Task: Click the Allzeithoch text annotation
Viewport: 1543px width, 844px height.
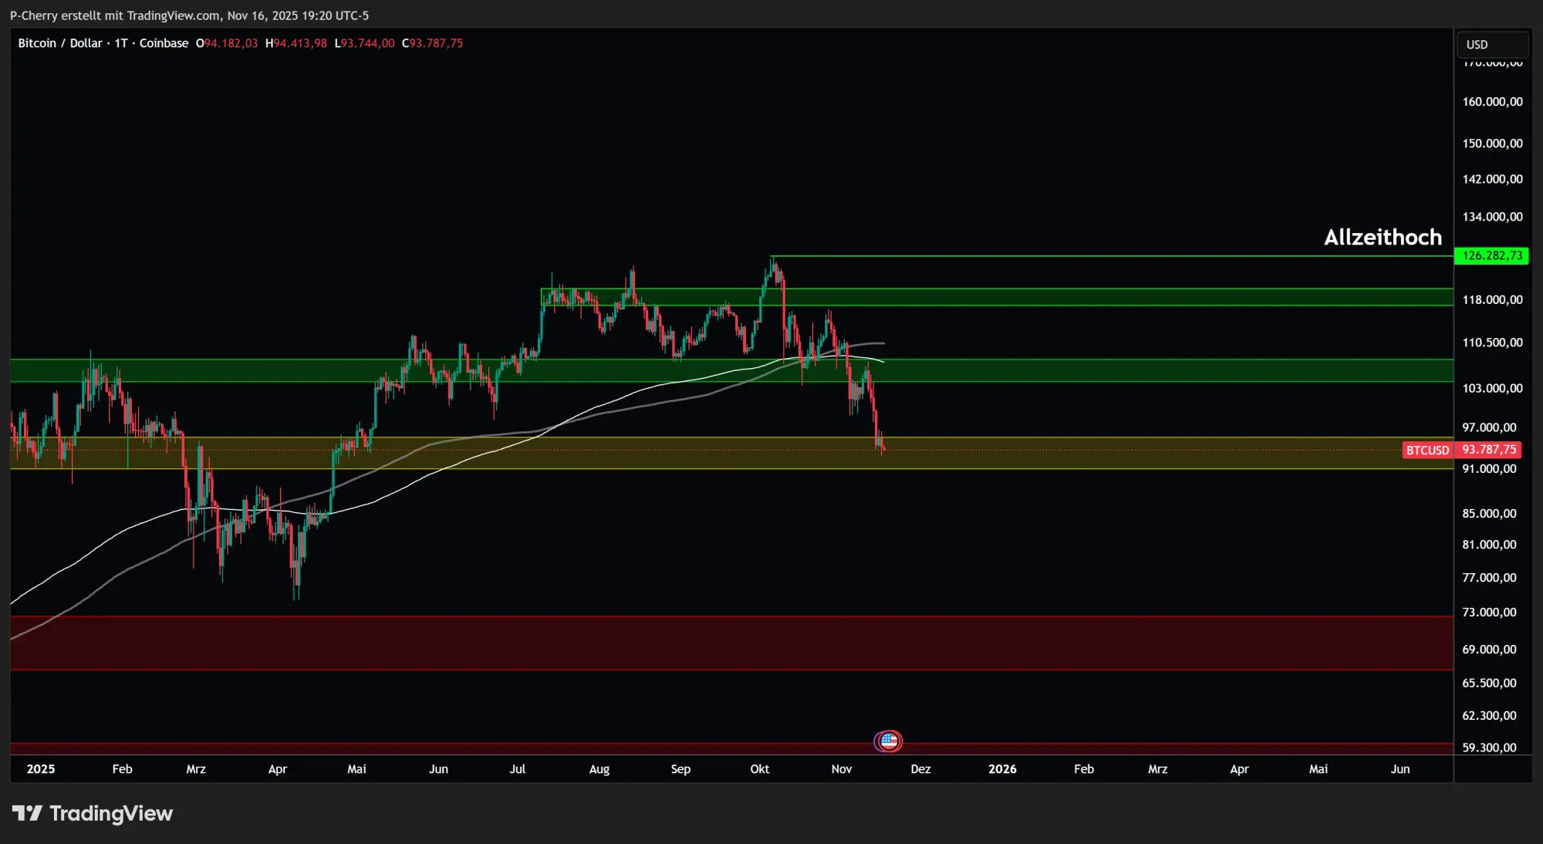Action: 1383,238
